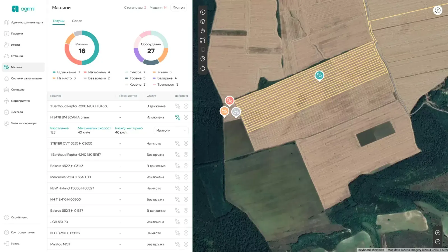Click the Транспорт legend entry
The width and height of the screenshot is (448, 252).
(165, 85)
